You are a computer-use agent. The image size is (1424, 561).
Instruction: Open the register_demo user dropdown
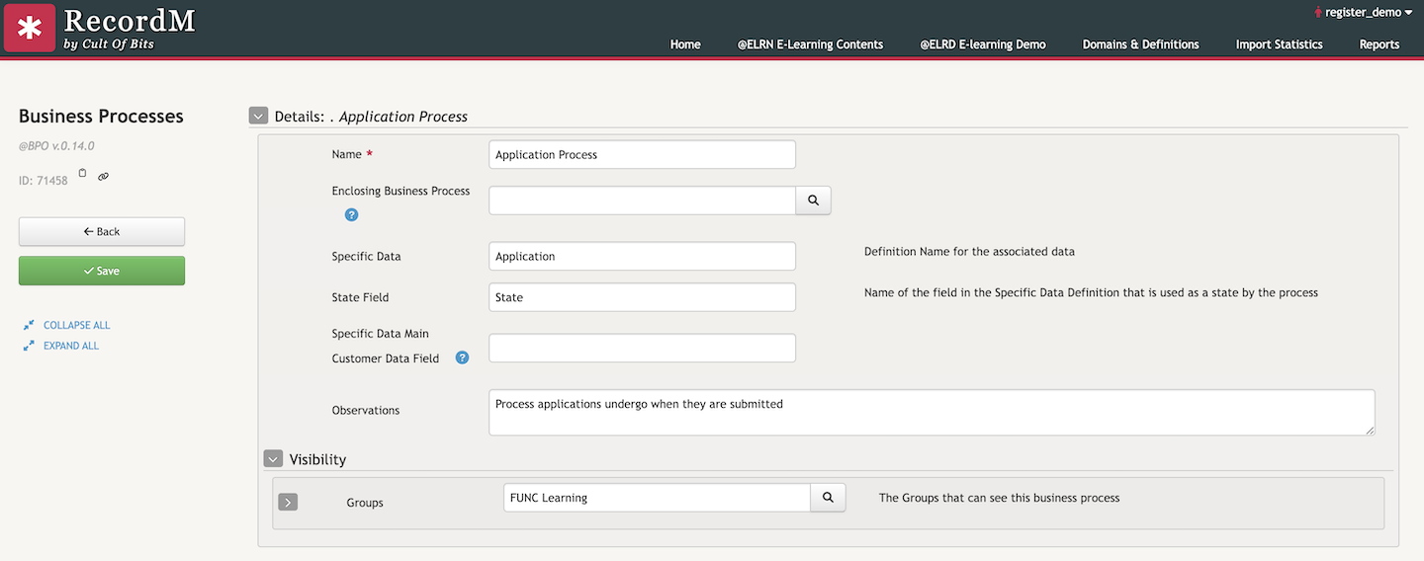[1363, 12]
